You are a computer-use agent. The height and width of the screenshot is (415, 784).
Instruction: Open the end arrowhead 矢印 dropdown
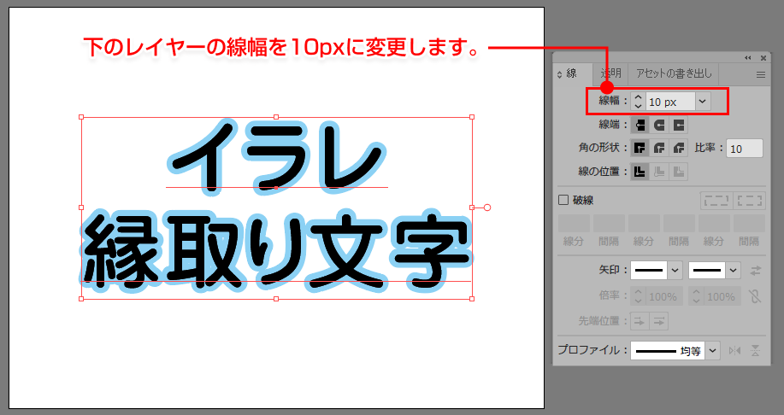tap(733, 270)
